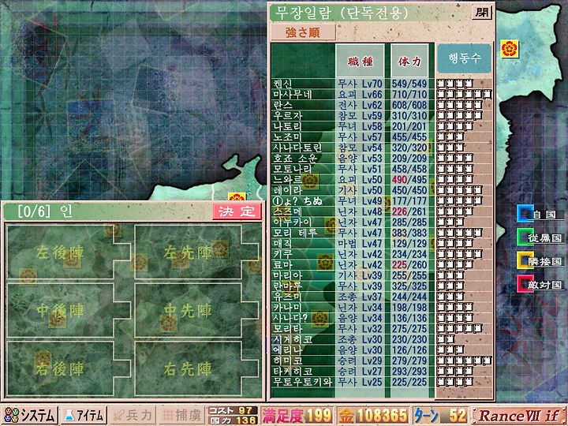This screenshot has width=568, height=426.
Task: Click the 体力 column header
Action: 409,62
